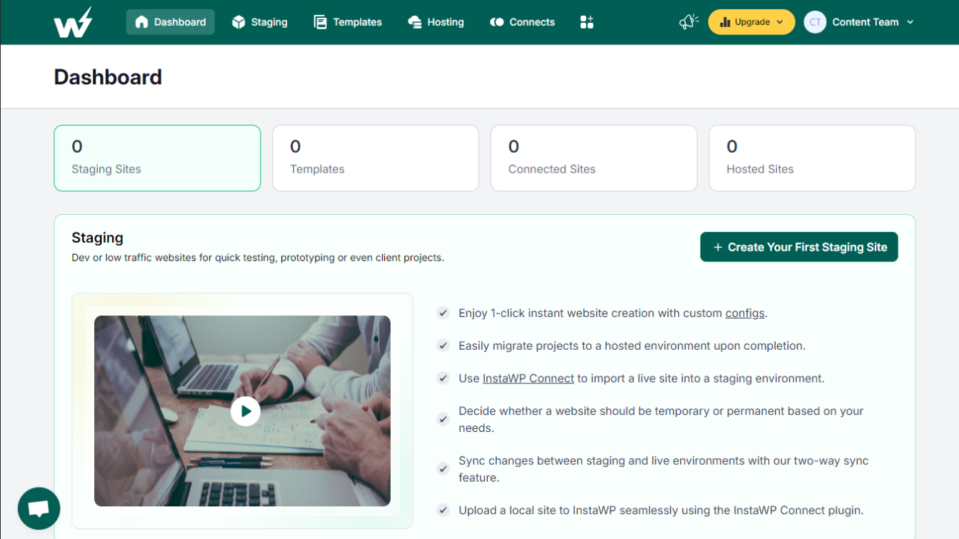The width and height of the screenshot is (959, 539).
Task: Click the check icon beside Upload a local site
Action: pos(443,510)
